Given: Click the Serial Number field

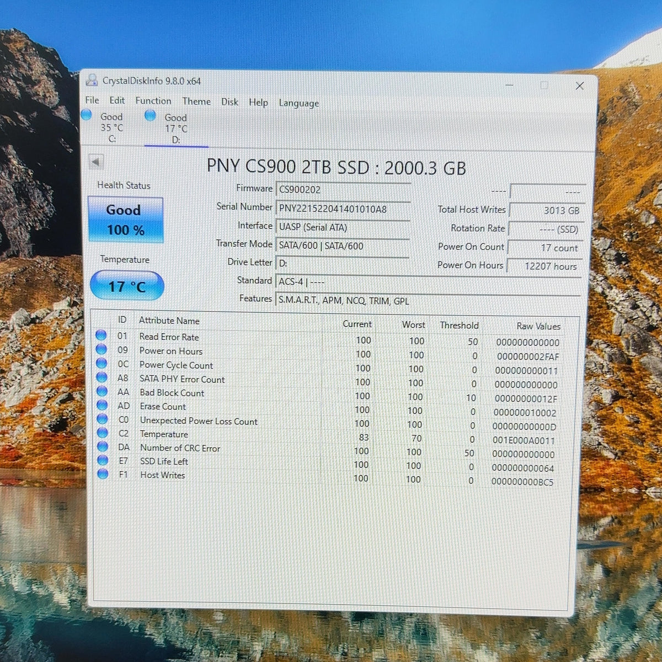Looking at the screenshot, I should click(343, 209).
